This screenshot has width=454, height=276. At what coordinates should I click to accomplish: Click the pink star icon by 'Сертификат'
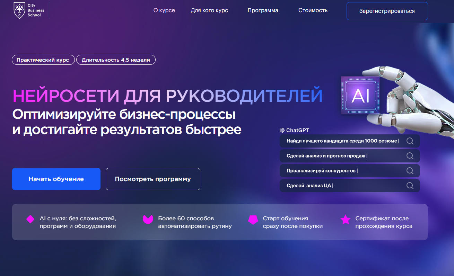(x=346, y=220)
